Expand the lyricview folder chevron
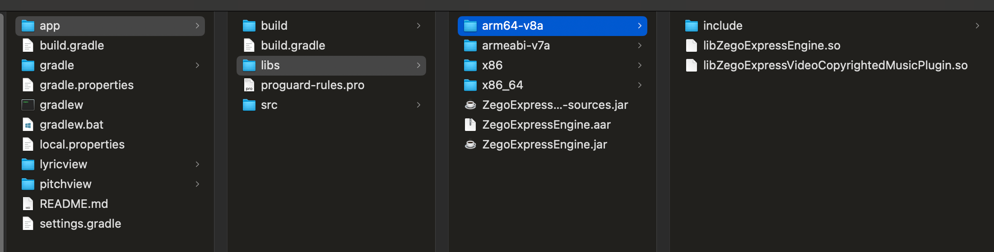994x252 pixels. pyautogui.click(x=197, y=164)
